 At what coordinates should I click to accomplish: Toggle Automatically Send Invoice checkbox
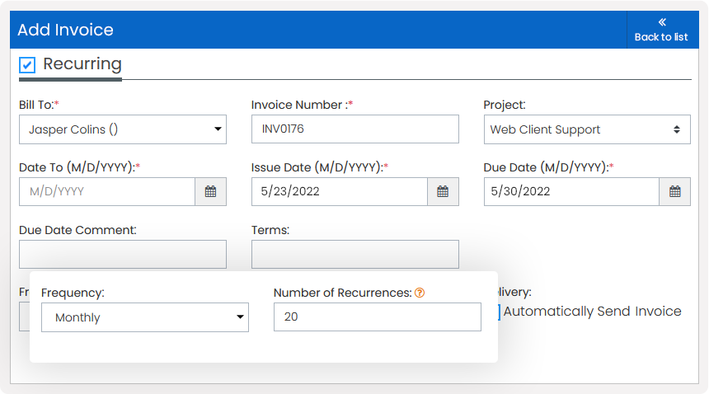pos(498,312)
